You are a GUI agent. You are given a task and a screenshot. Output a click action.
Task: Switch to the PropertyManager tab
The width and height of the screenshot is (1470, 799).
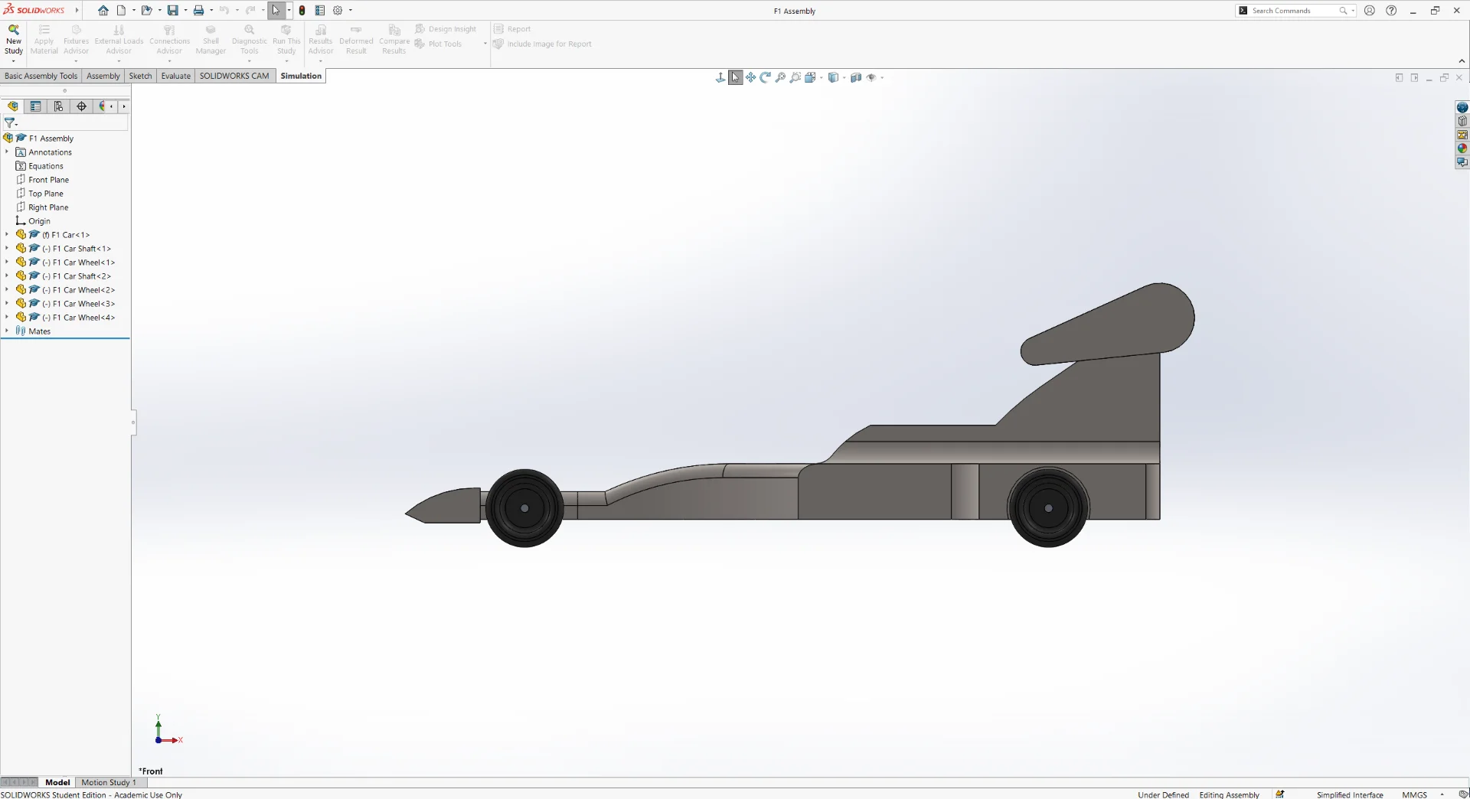35,106
